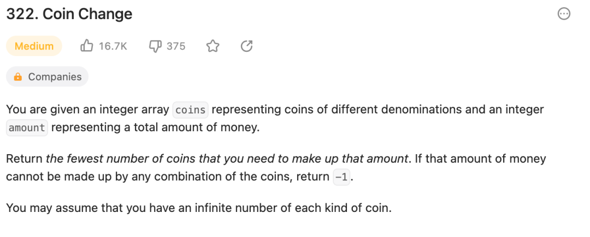Open the more options ellipsis menu
The height and width of the screenshot is (237, 590).
coord(564,14)
